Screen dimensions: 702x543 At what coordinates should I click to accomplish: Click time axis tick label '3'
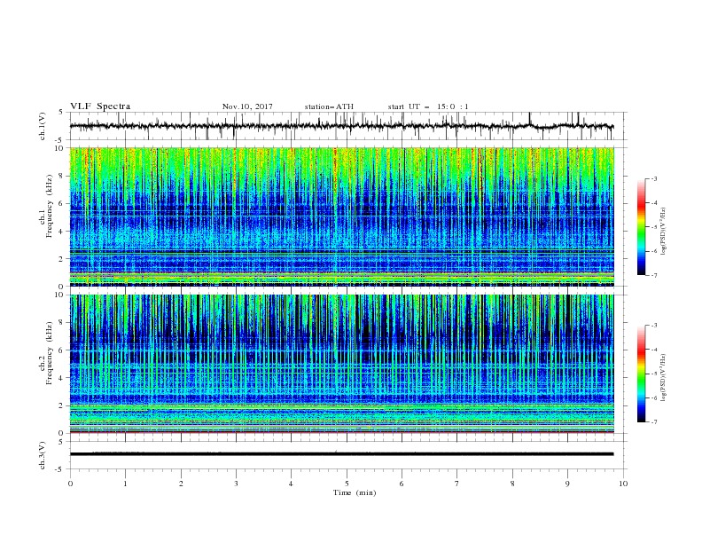[236, 484]
